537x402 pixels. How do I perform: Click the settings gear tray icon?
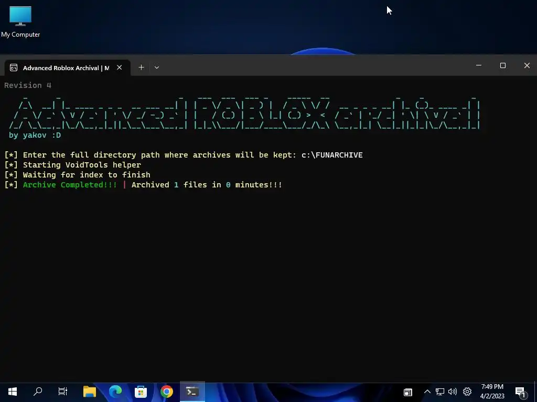[467, 392]
